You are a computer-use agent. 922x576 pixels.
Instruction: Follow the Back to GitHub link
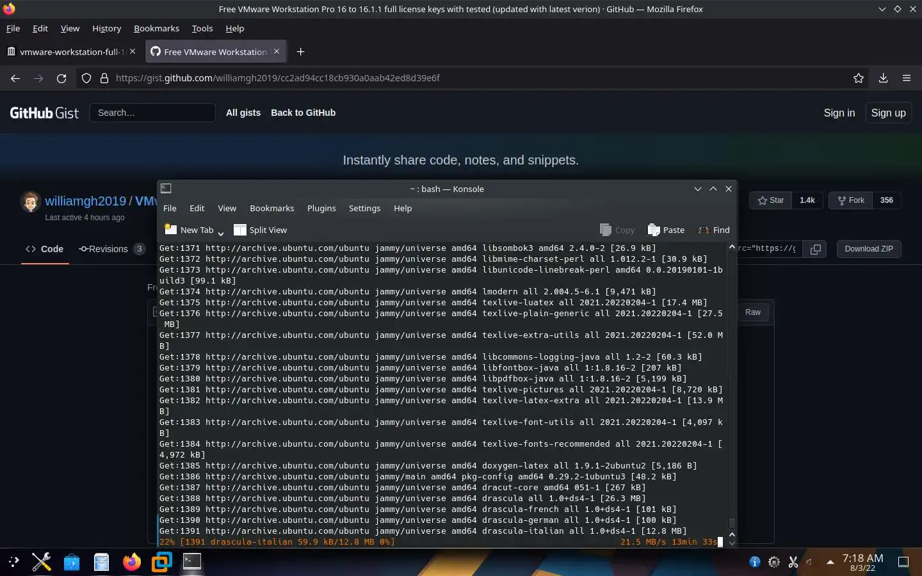click(303, 113)
